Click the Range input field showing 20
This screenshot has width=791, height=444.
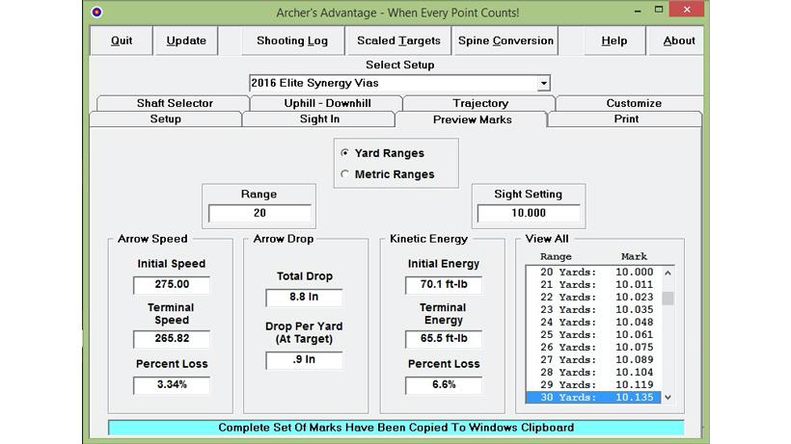pyautogui.click(x=259, y=213)
